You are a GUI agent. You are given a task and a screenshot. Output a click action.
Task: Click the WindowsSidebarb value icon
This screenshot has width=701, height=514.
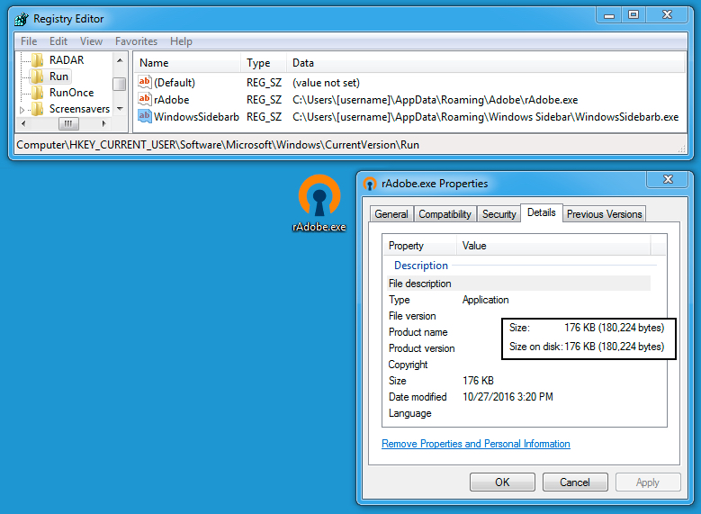point(144,116)
